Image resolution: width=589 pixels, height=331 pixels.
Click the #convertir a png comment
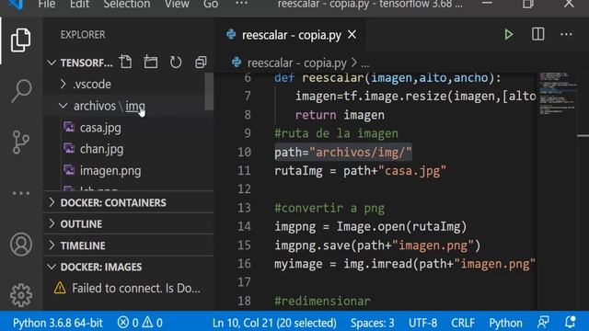(329, 208)
